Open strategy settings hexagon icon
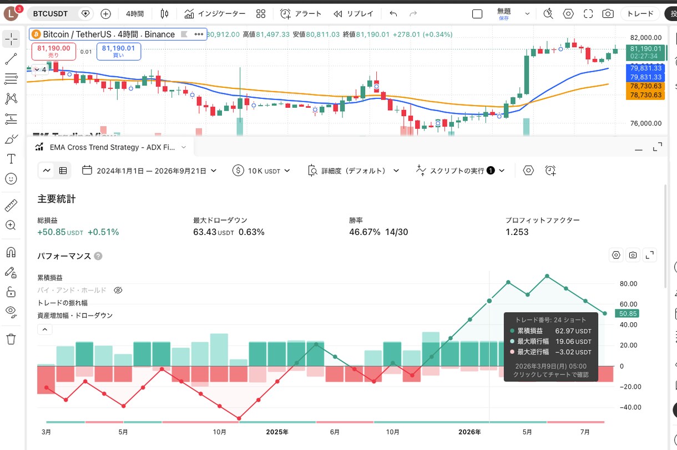The height and width of the screenshot is (450, 677). pyautogui.click(x=528, y=171)
